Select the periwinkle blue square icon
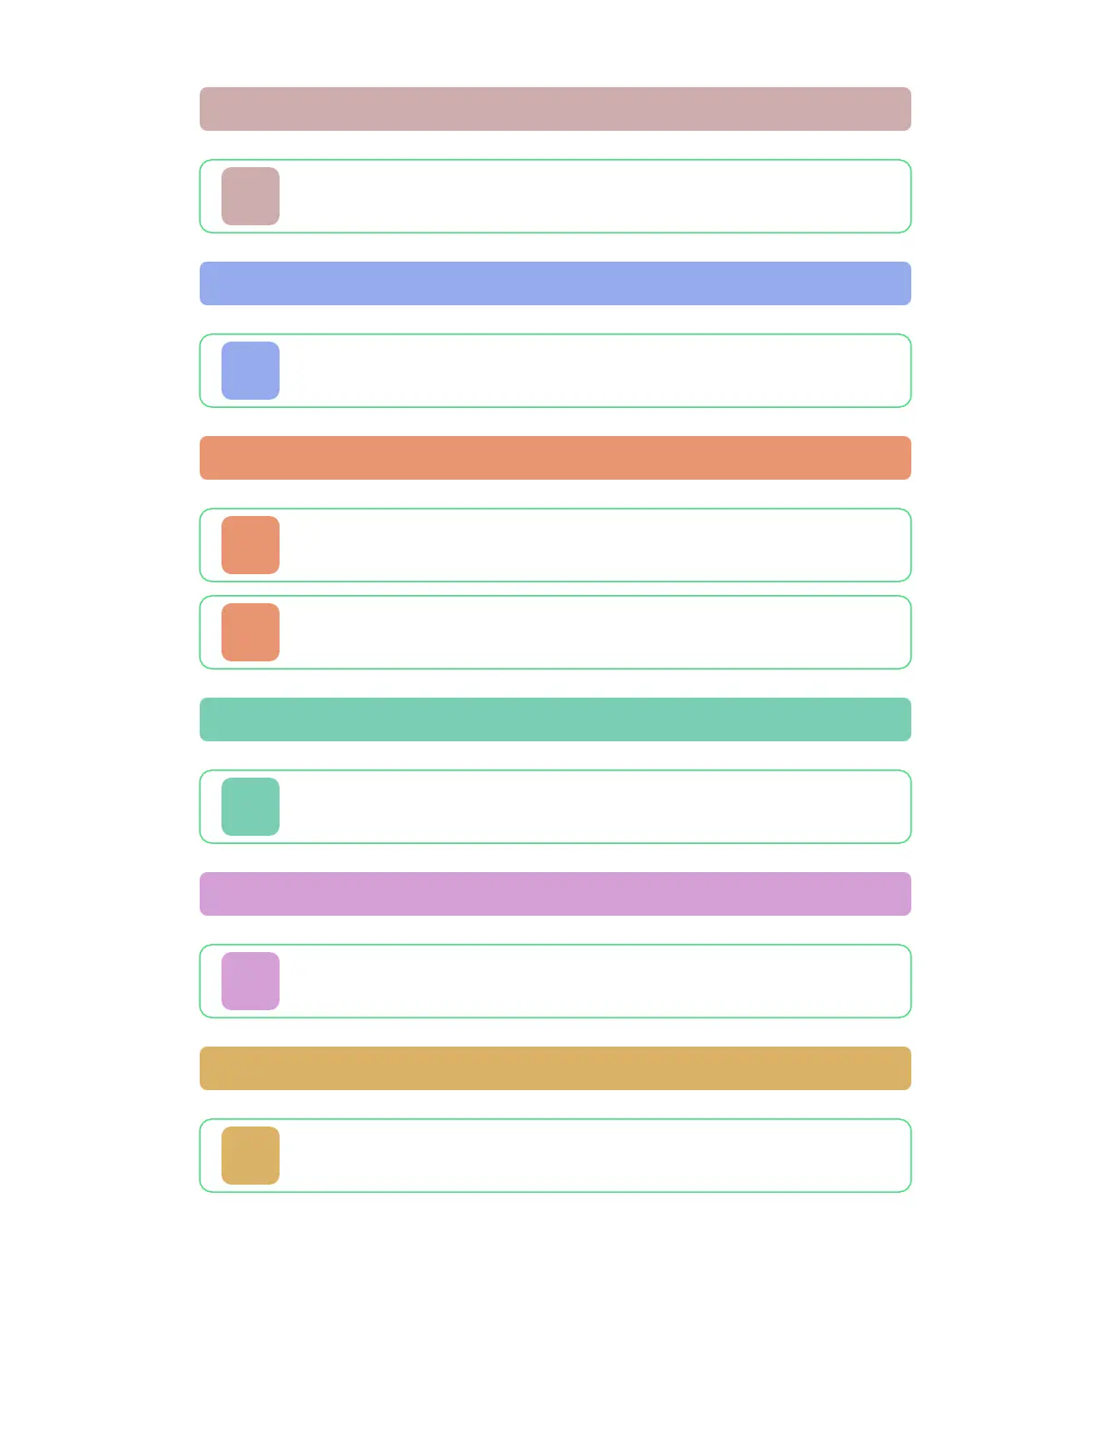The height and width of the screenshot is (1439, 1111). (251, 371)
